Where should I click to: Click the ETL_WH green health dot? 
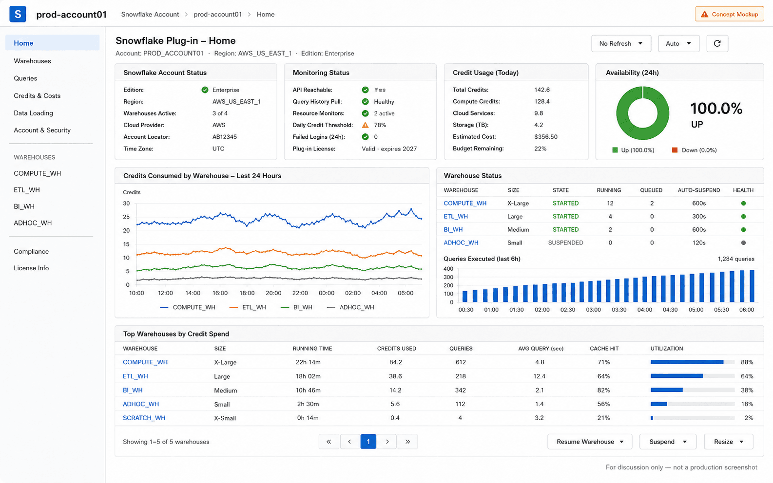pos(743,216)
